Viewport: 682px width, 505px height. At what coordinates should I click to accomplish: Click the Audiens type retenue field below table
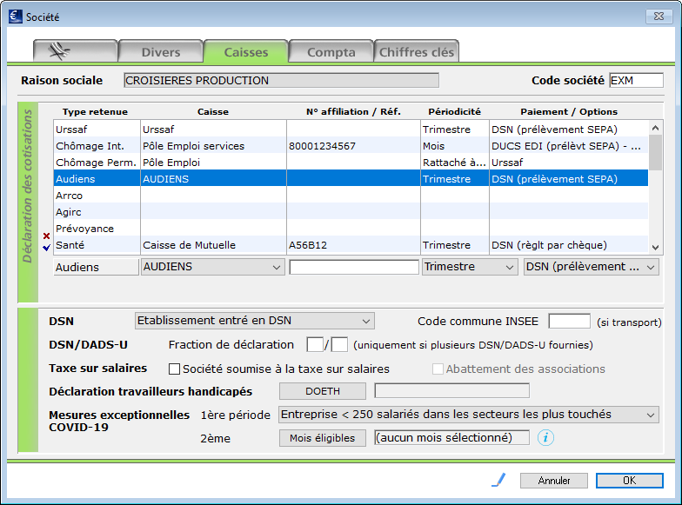pos(96,267)
